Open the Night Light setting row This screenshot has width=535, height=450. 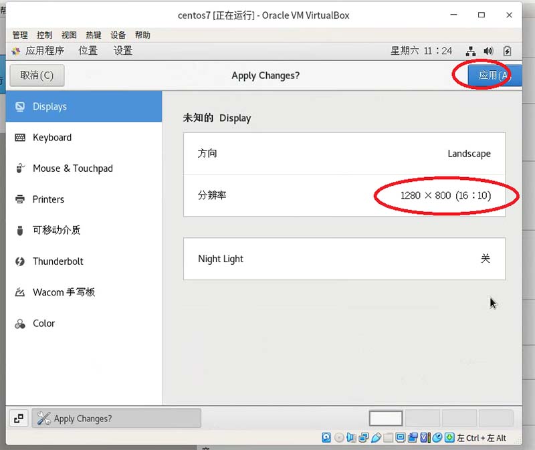click(x=344, y=259)
